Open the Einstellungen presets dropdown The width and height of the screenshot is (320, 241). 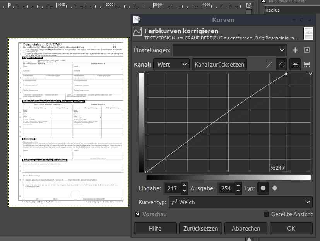230,50
